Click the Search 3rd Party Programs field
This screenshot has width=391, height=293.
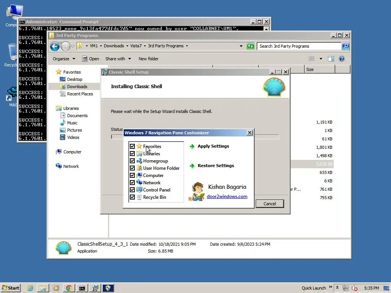[x=299, y=46]
